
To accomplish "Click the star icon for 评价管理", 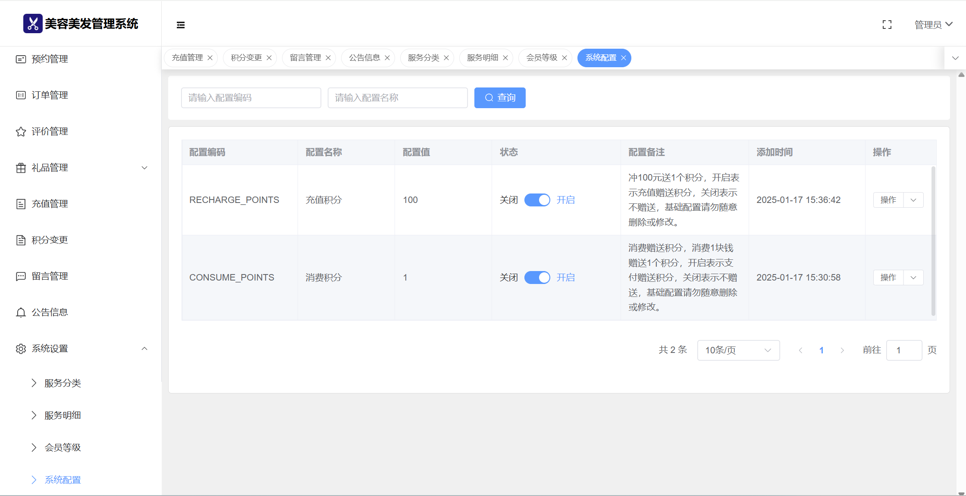I will [x=21, y=131].
